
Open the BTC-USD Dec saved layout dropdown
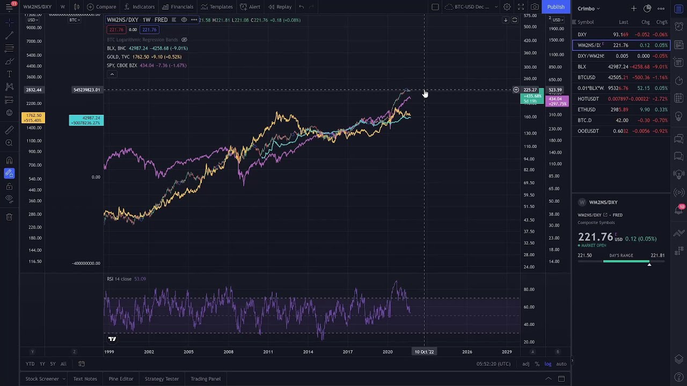click(472, 6)
